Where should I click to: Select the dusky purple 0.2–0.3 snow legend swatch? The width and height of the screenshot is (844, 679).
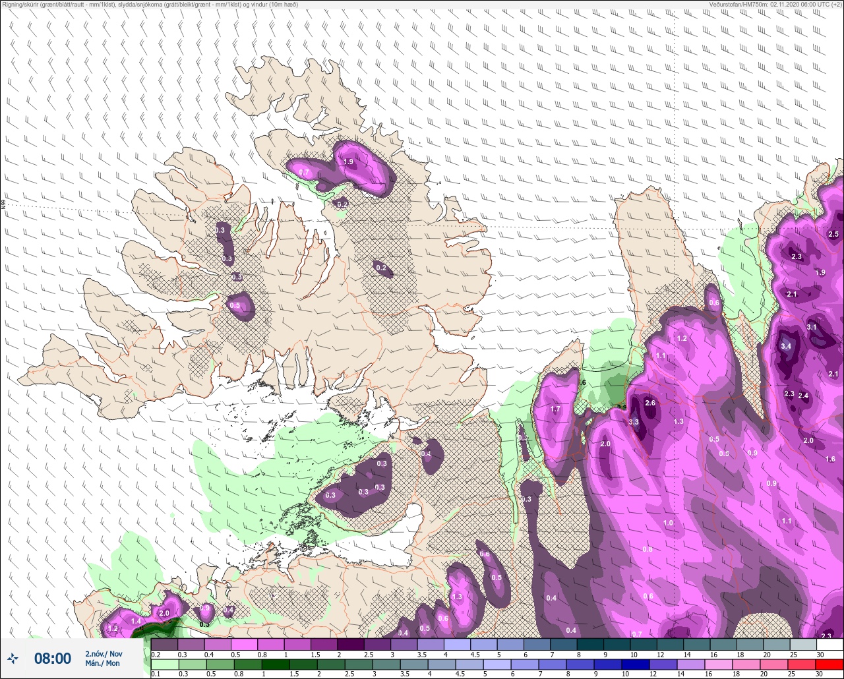(x=164, y=645)
